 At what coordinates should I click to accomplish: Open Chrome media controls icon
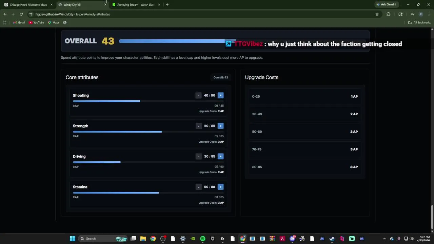click(x=413, y=14)
